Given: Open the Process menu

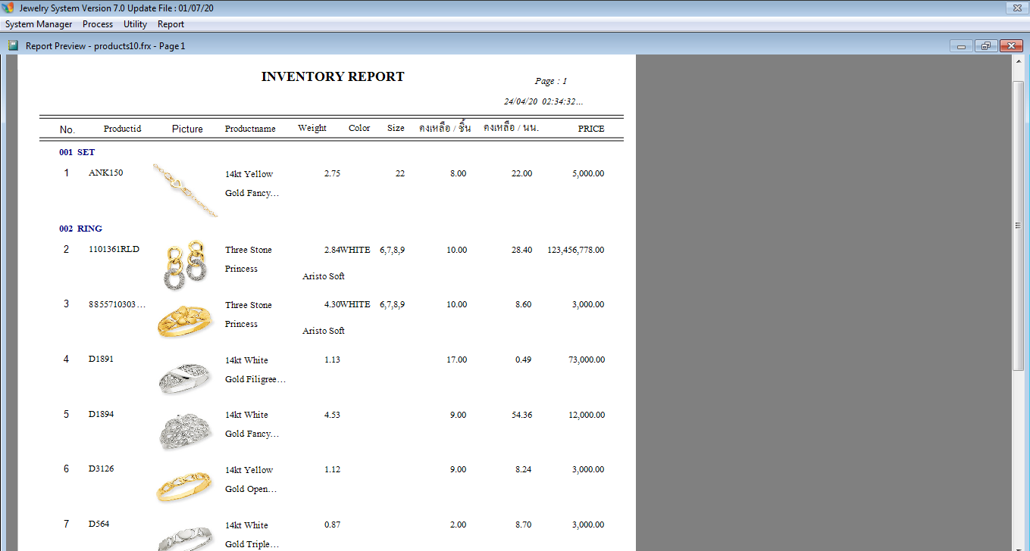Looking at the screenshot, I should pyautogui.click(x=98, y=24).
